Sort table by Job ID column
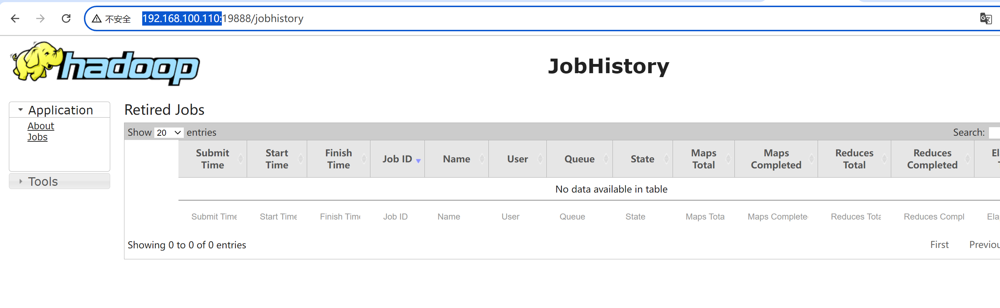The width and height of the screenshot is (1000, 308). tap(397, 159)
